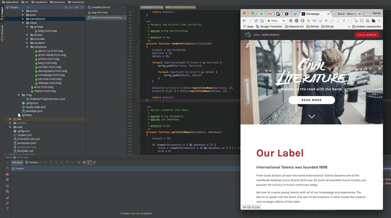
Task: Click the View Breakpoints icon in debug sidebar
Action: pos(7,174)
